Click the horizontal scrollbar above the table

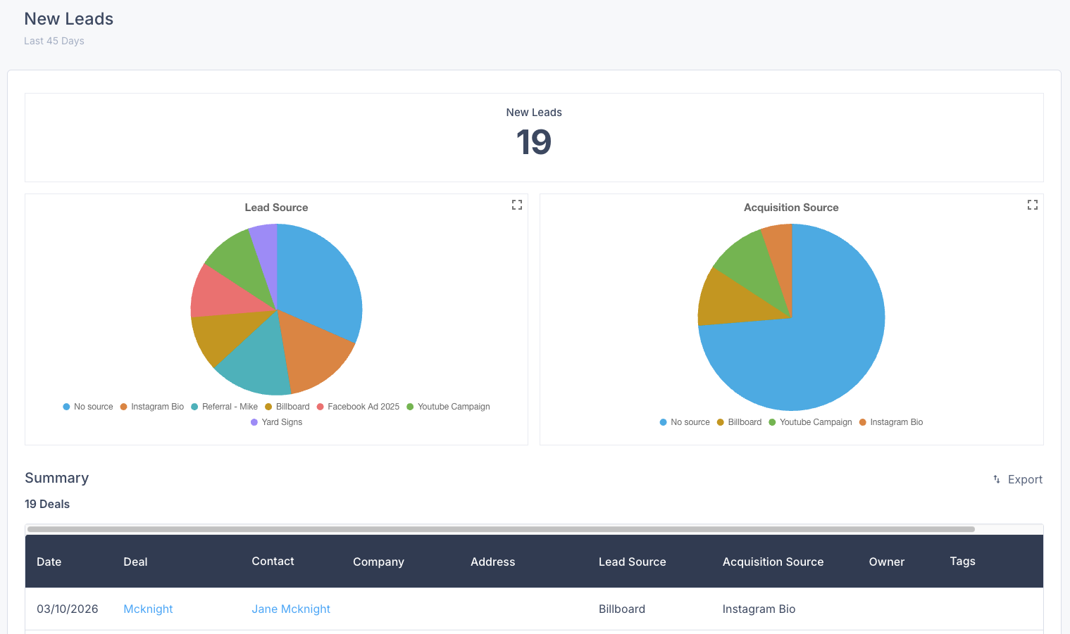[501, 529]
